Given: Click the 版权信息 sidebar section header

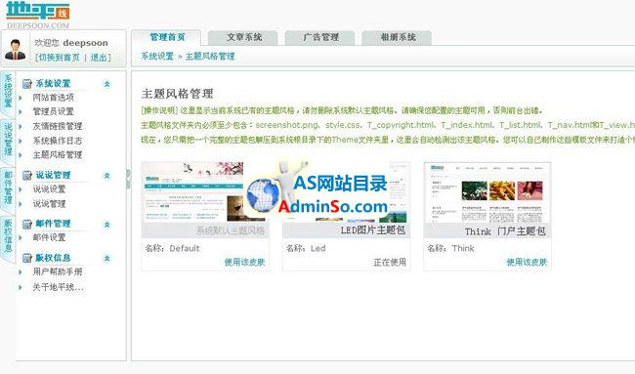Looking at the screenshot, I should pyautogui.click(x=53, y=258).
